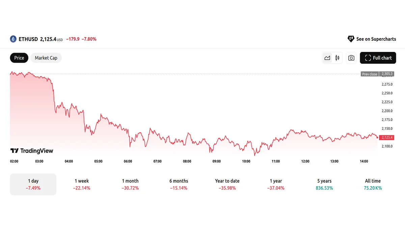This screenshot has height=236, width=405.
Task: Show the 1 year performance range
Action: [x=276, y=184]
